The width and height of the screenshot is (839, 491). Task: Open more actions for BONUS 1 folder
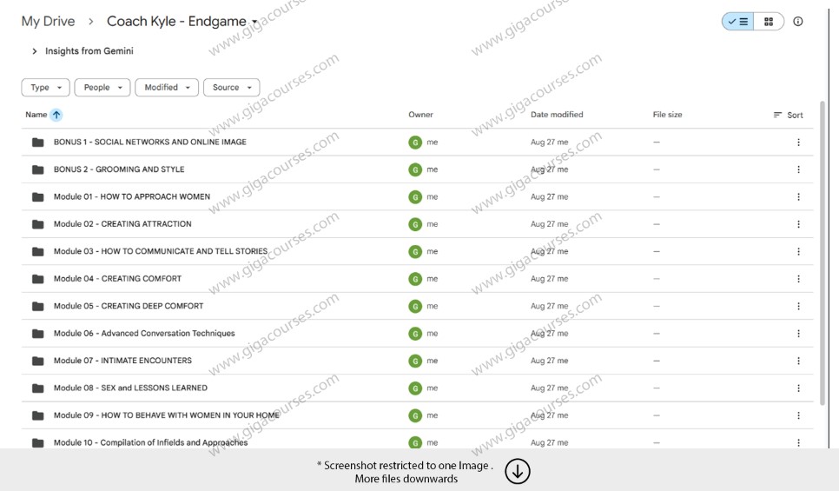[798, 143]
